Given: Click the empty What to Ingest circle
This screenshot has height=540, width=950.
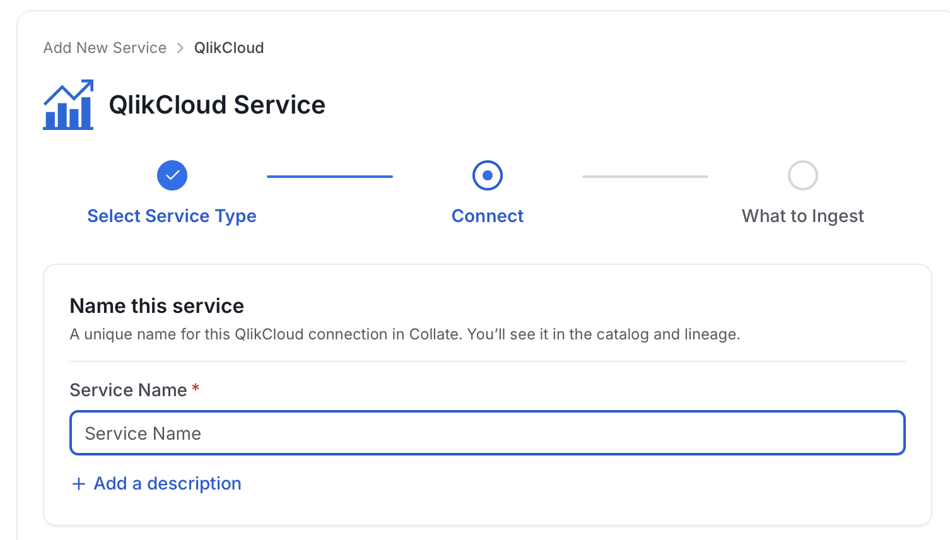Looking at the screenshot, I should click(x=803, y=175).
